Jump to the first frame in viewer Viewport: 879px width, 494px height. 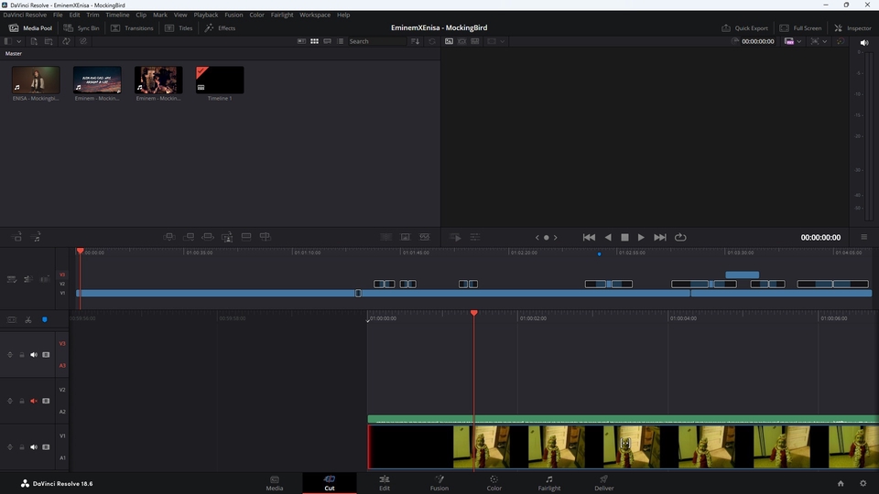click(589, 237)
